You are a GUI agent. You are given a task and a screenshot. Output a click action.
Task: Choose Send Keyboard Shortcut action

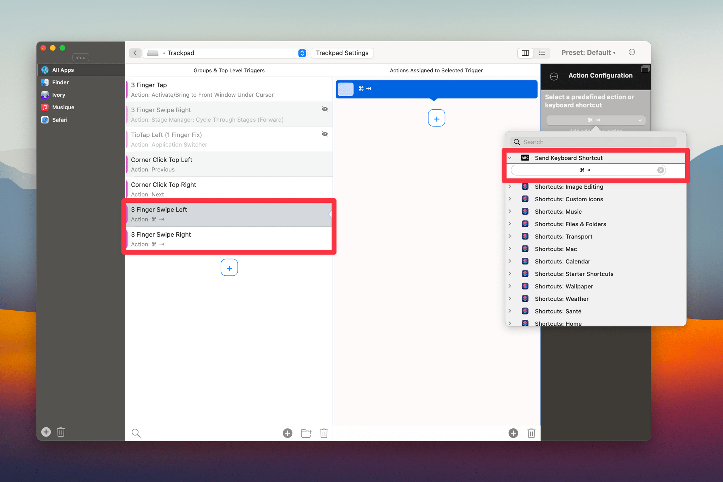click(x=568, y=158)
